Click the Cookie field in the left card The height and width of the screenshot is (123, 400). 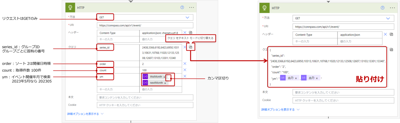click(145, 105)
